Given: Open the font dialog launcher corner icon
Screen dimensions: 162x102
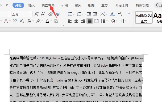Looking at the screenshot, I should [63, 25].
